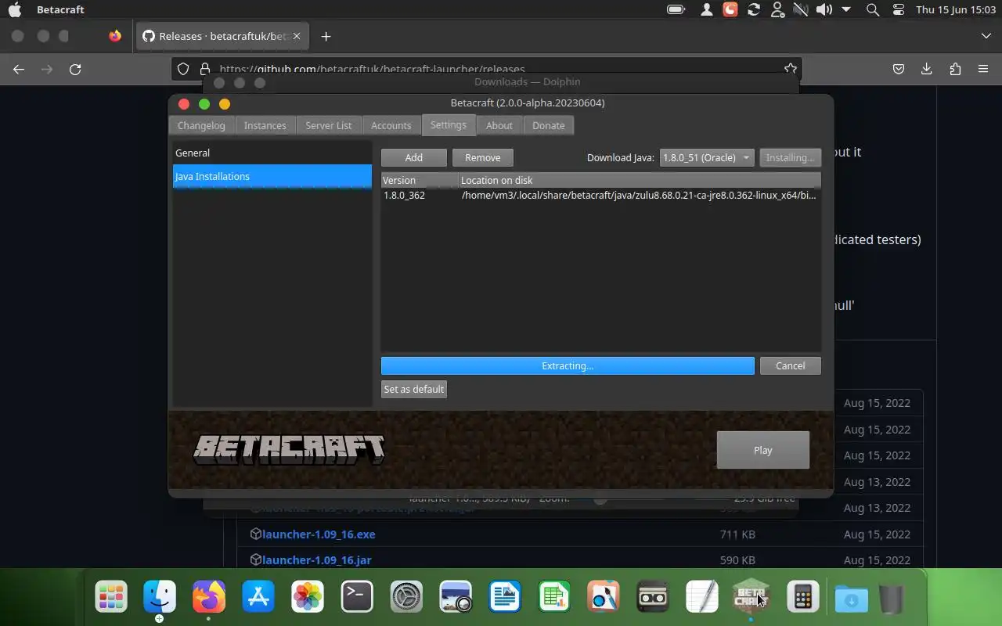The width and height of the screenshot is (1002, 626).
Task: Open control center toggles icon
Action: (899, 9)
